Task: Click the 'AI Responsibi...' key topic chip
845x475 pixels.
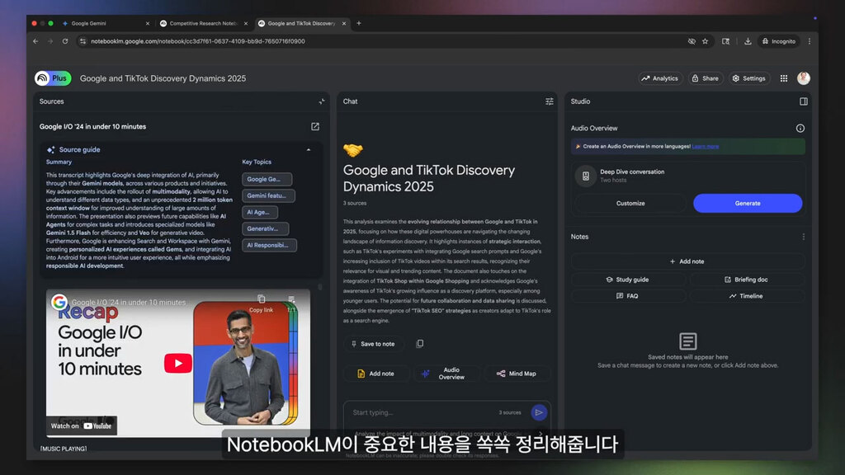Action: pyautogui.click(x=269, y=245)
